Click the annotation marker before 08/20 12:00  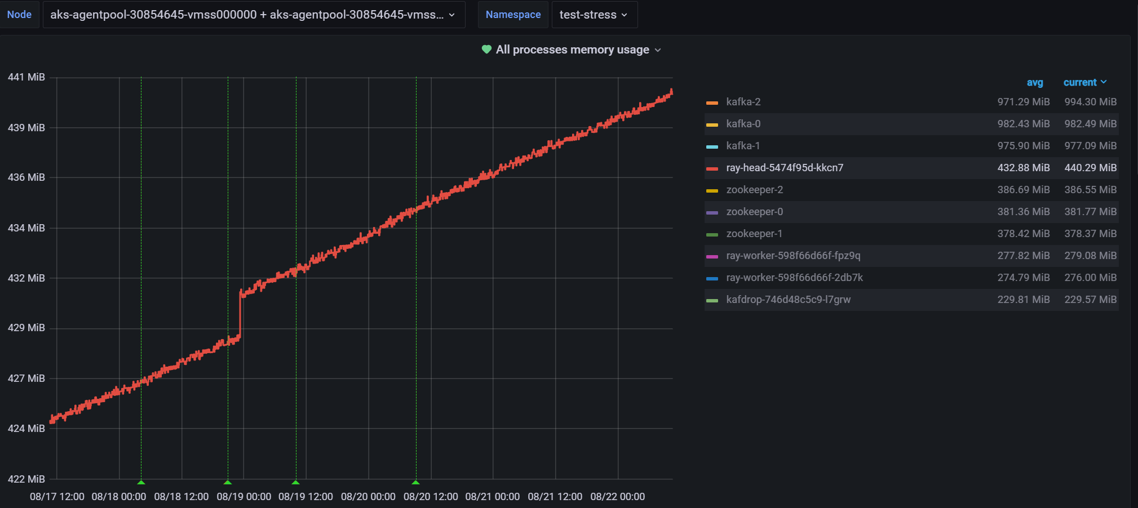pos(416,482)
